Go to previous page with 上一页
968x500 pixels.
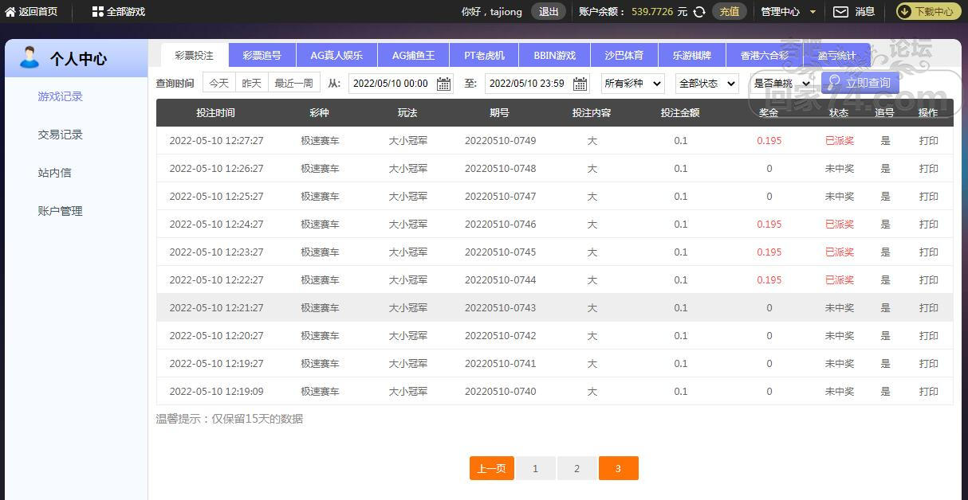(x=492, y=468)
